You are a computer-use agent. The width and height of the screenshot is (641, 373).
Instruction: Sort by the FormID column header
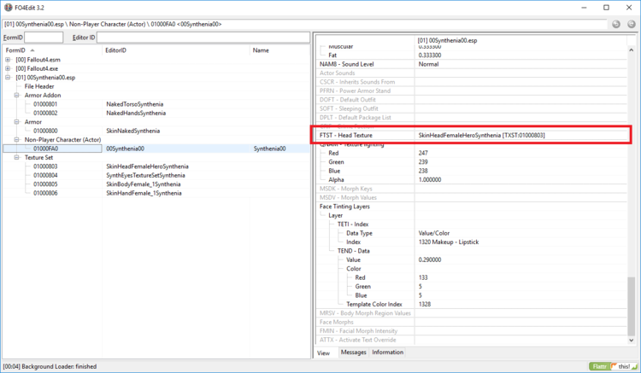click(52, 50)
